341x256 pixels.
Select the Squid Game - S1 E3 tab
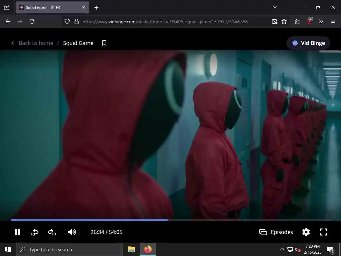coord(52,7)
